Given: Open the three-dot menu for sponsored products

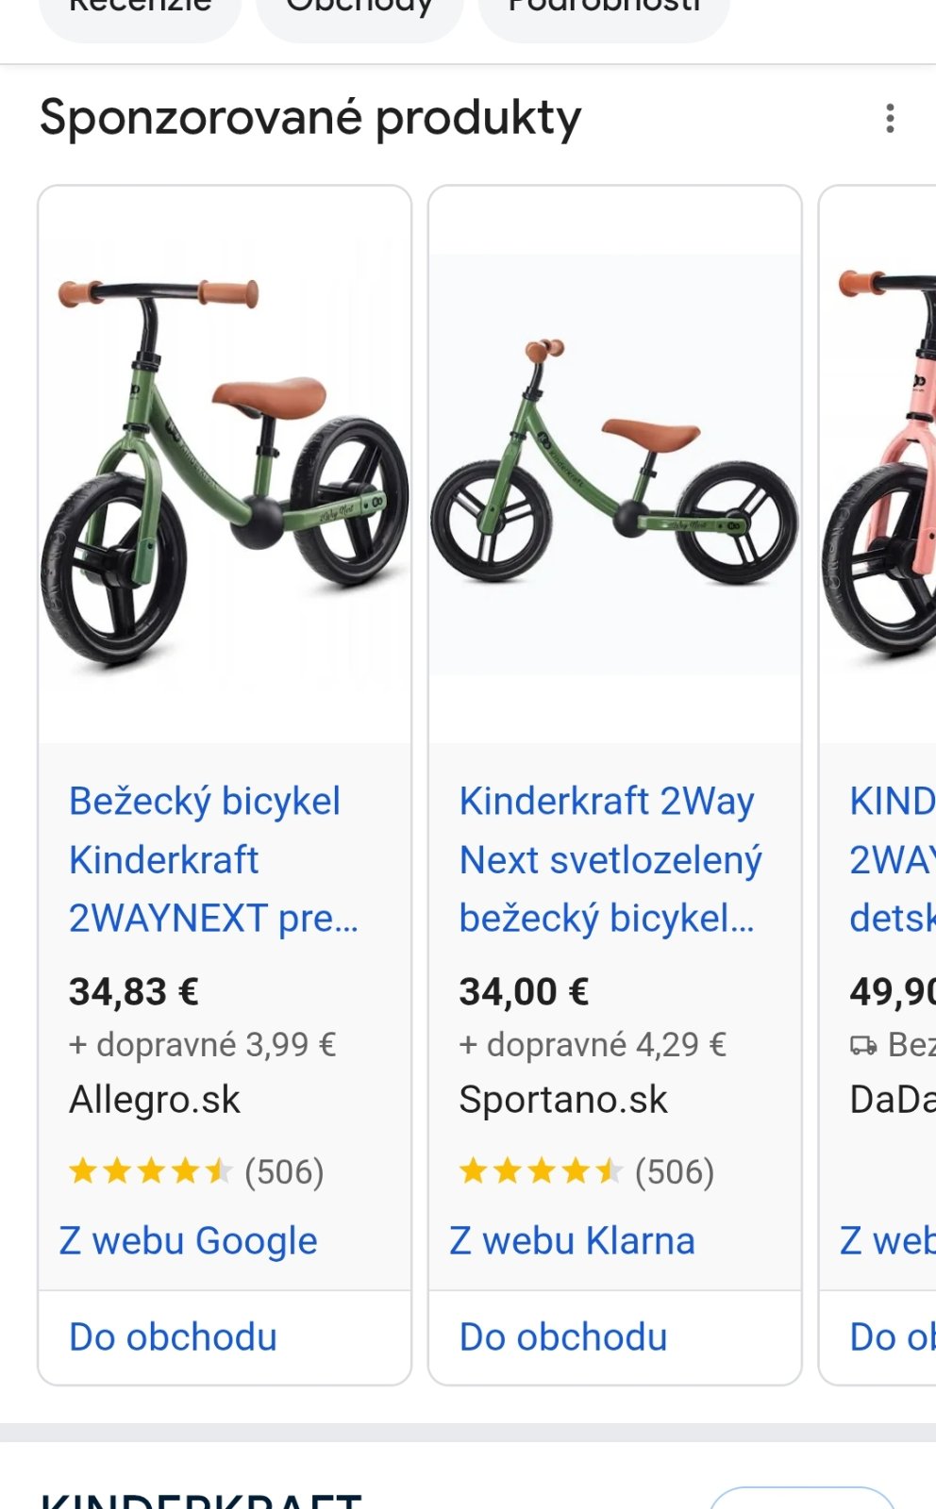Looking at the screenshot, I should [889, 118].
